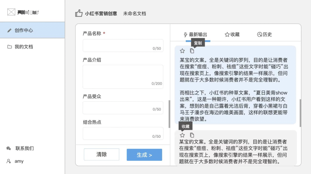Click the 产品名称 field label

92,33
